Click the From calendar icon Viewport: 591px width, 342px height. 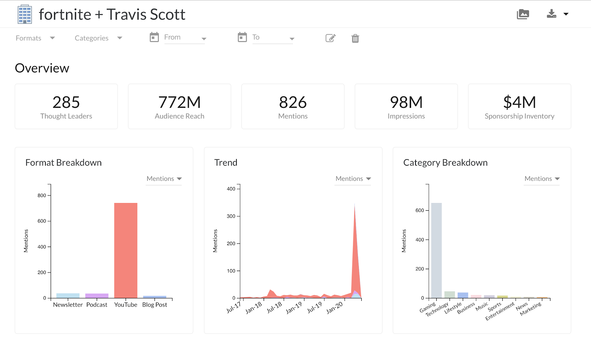154,37
